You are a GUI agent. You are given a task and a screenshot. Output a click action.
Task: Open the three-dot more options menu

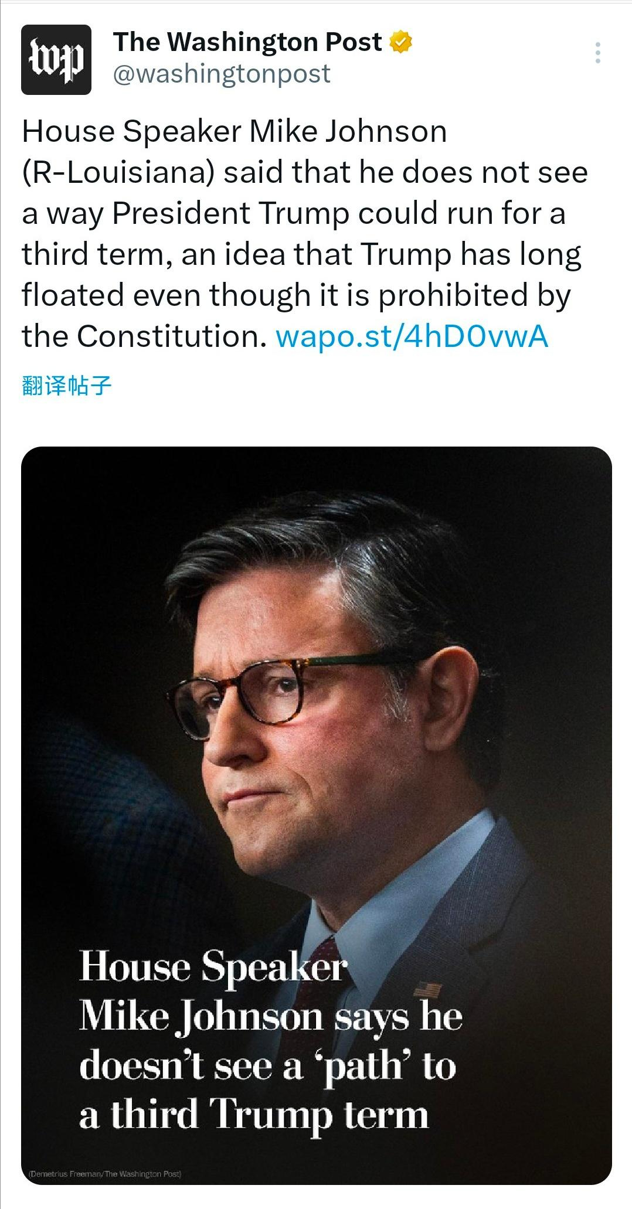[597, 53]
